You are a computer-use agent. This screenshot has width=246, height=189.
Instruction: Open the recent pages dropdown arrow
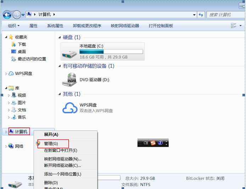(x=23, y=15)
